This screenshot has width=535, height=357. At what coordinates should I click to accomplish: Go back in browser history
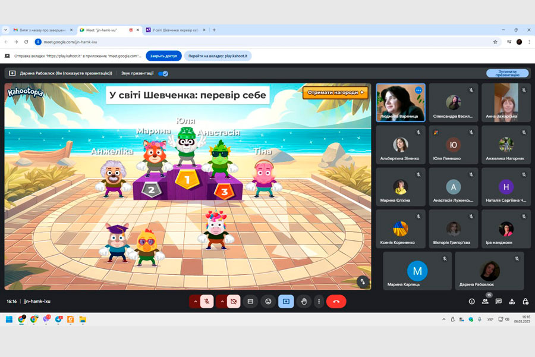[6, 42]
